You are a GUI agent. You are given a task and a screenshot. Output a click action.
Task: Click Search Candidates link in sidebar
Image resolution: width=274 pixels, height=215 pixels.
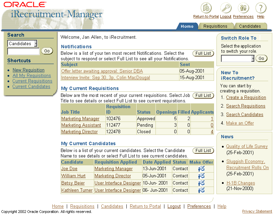pos(245,115)
